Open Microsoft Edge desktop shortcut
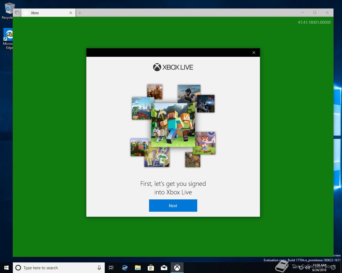 coord(8,39)
